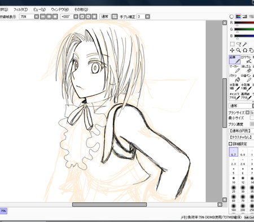This screenshot has height=222, width=254.
Task: Click the zoom in plus button
Action: point(49,17)
